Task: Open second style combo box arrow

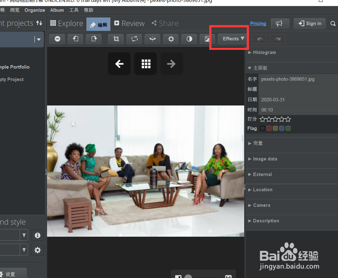Action: 24,250
